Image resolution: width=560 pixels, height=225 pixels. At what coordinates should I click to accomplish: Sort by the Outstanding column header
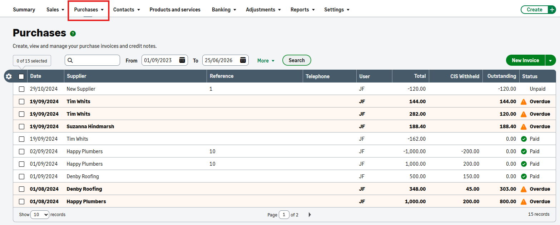[x=502, y=76]
